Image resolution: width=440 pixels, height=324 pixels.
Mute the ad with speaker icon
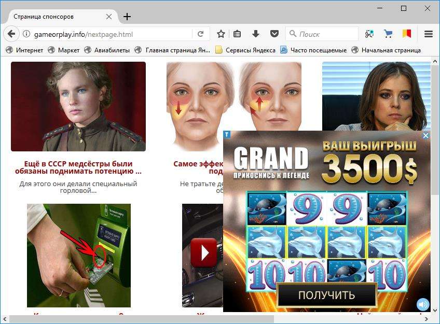pyautogui.click(x=422, y=304)
